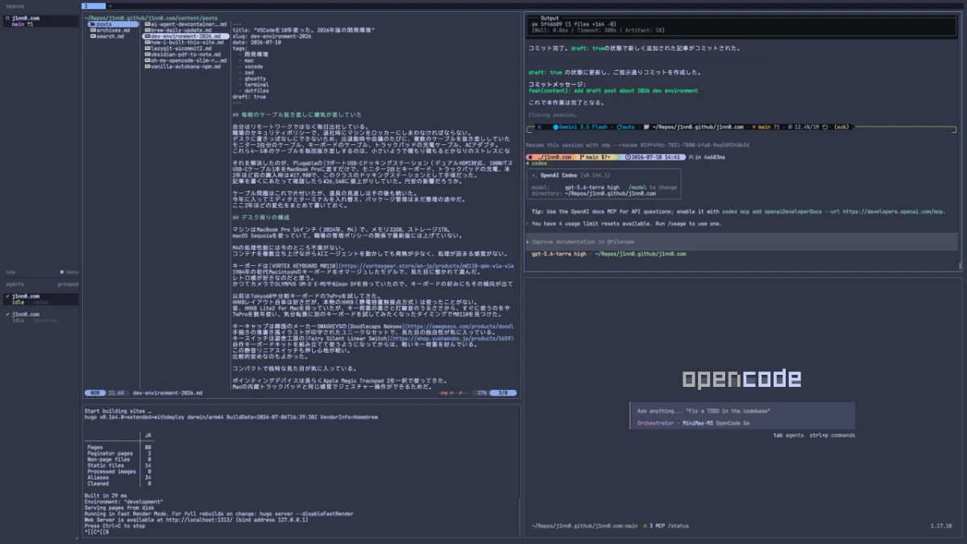Image resolution: width=967 pixels, height=544 pixels.
Task: Click 'new' in the left sidebar
Action: pos(10,272)
